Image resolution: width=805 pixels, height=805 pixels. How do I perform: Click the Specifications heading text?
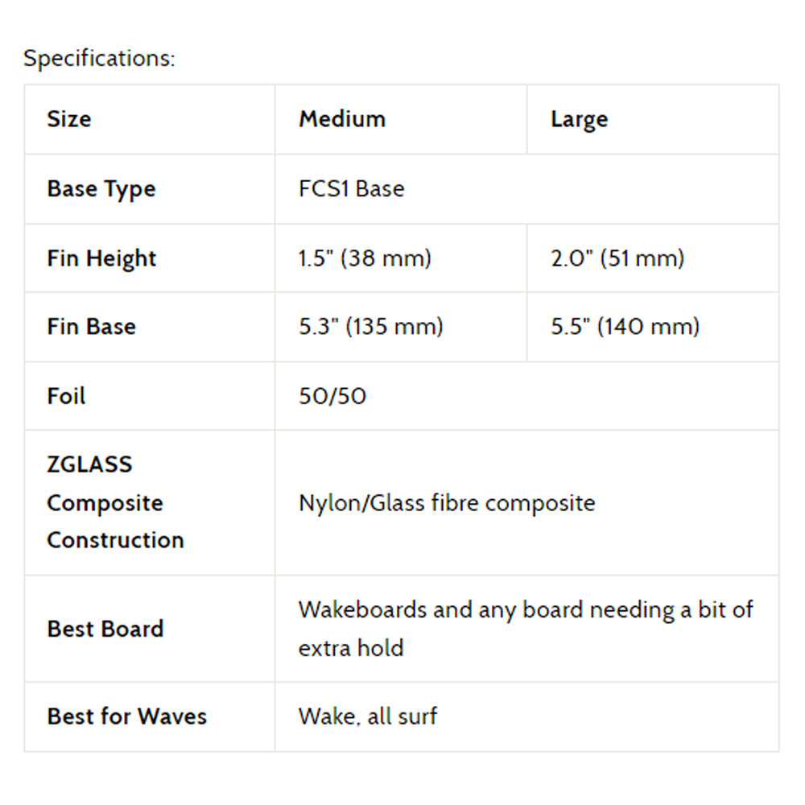[99, 59]
